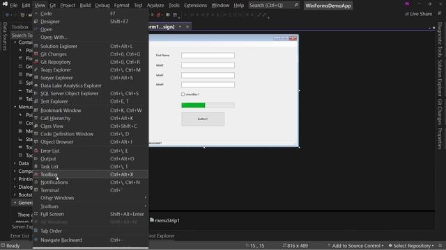Click the Output menu icon
The height and width of the screenshot is (250, 446).
click(x=36, y=159)
